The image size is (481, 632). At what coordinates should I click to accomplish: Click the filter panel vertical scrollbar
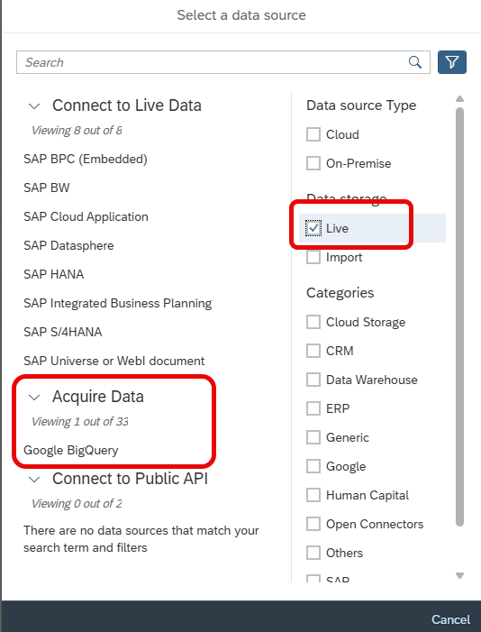pos(459,316)
